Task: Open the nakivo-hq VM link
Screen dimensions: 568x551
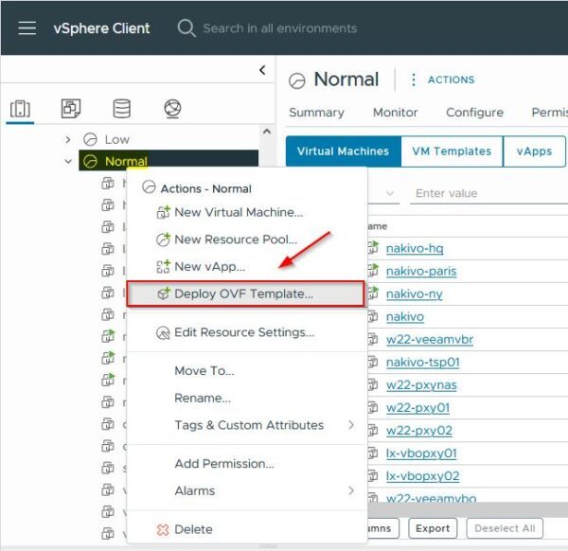Action: pyautogui.click(x=415, y=248)
